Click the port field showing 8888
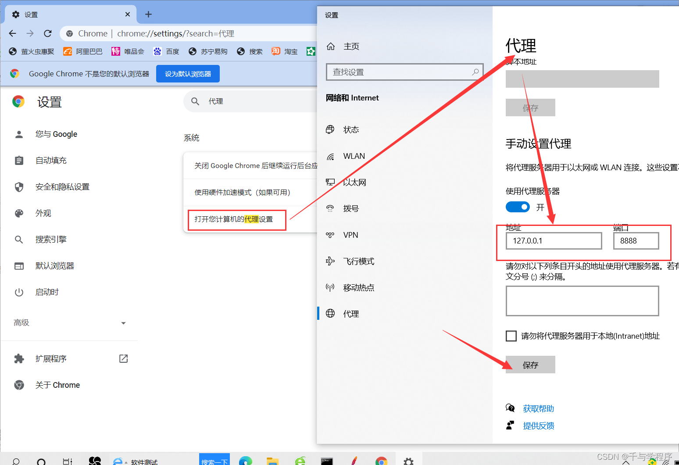Screen dimensions: 679x465 (636, 240)
